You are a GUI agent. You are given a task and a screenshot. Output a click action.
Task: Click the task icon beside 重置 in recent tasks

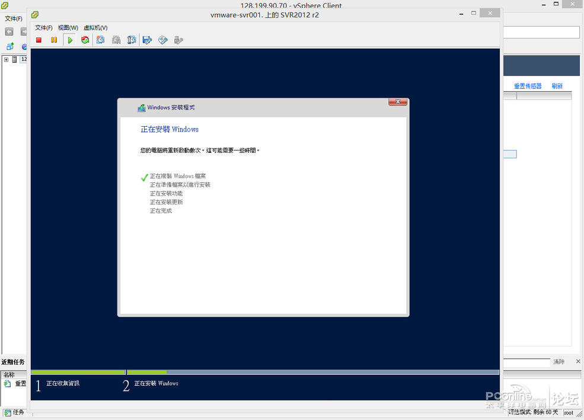point(8,383)
